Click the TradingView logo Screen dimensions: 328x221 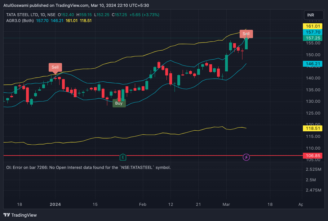coord(20,215)
